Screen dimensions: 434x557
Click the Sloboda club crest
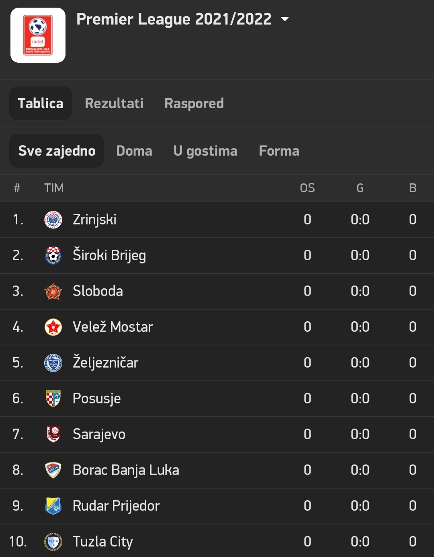53,291
